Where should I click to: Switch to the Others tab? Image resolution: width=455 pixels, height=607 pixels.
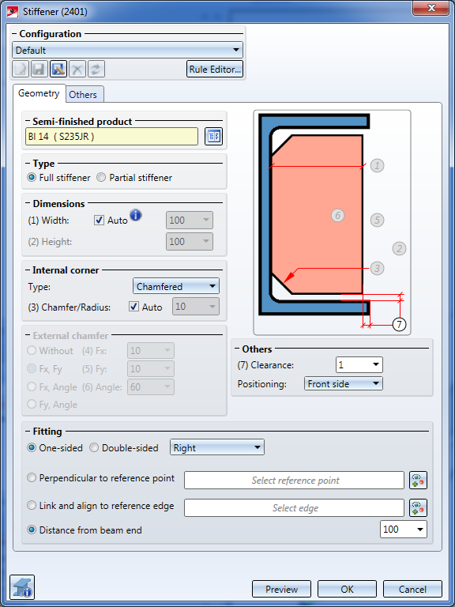pos(83,95)
